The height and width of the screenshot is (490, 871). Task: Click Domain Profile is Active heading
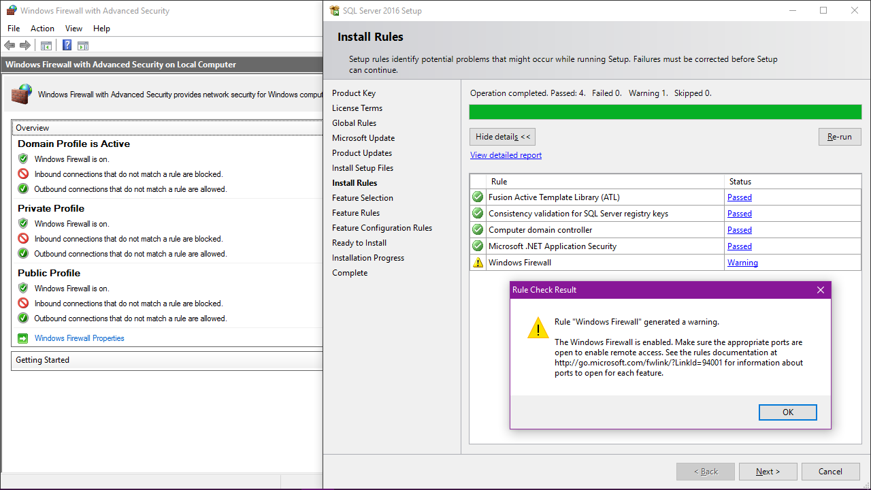point(73,144)
